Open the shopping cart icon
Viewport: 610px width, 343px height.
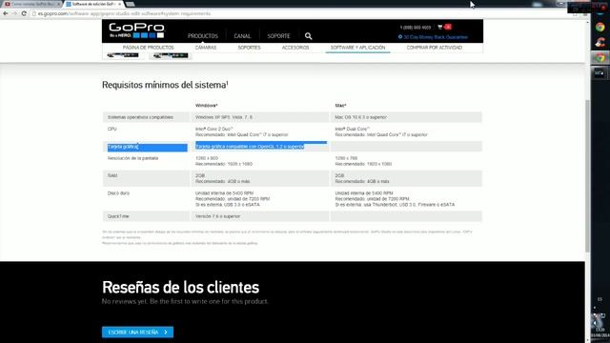[440, 28]
